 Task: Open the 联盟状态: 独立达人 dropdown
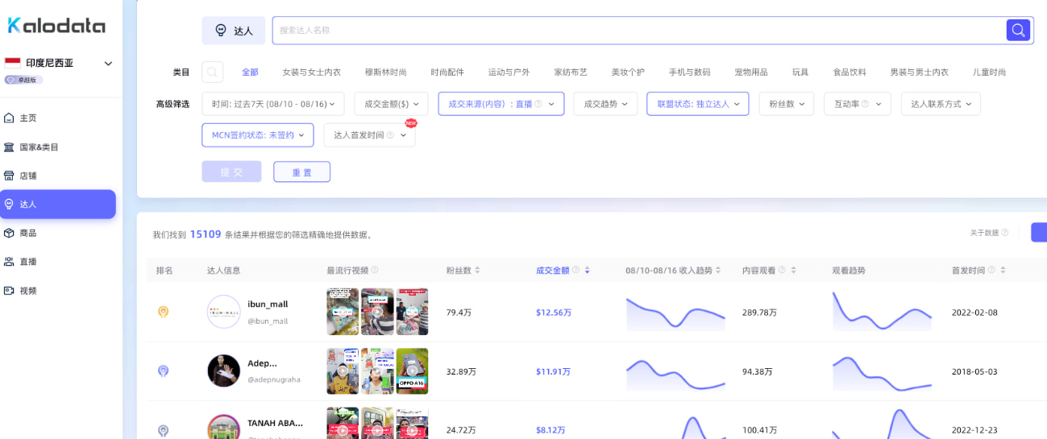(x=698, y=104)
